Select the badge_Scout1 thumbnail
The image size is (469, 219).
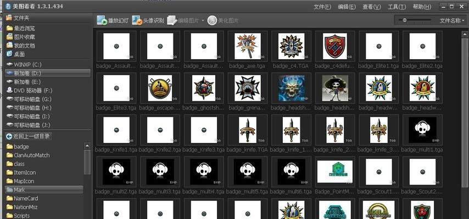click(x=379, y=171)
